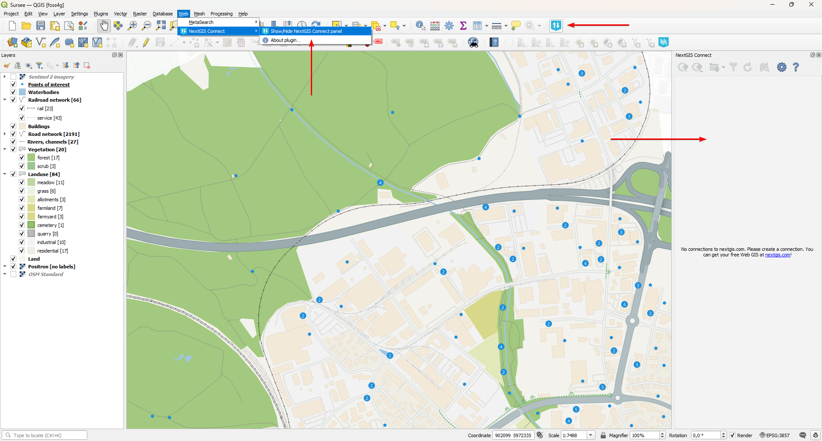Click the Zoom In magnifier tool

coord(132,26)
